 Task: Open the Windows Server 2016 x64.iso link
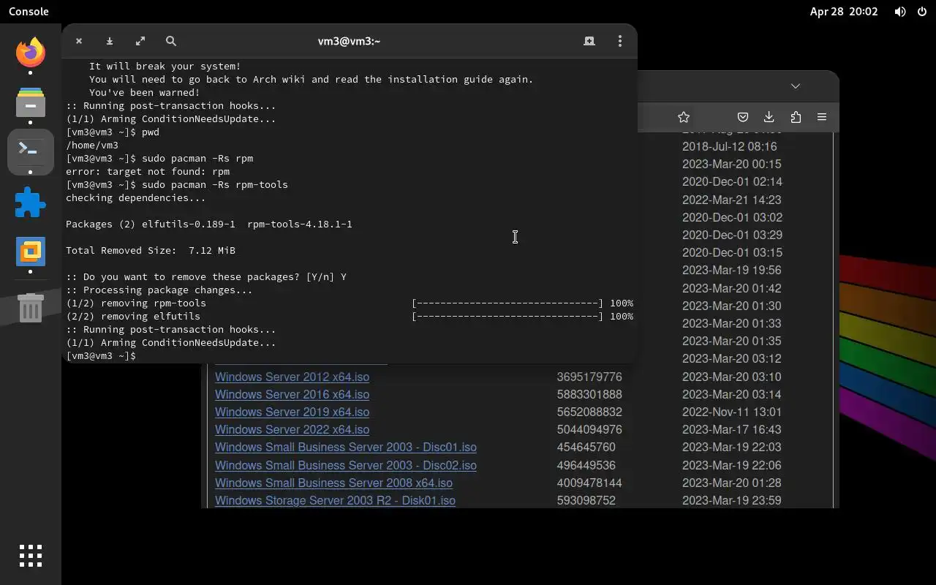pos(292,394)
